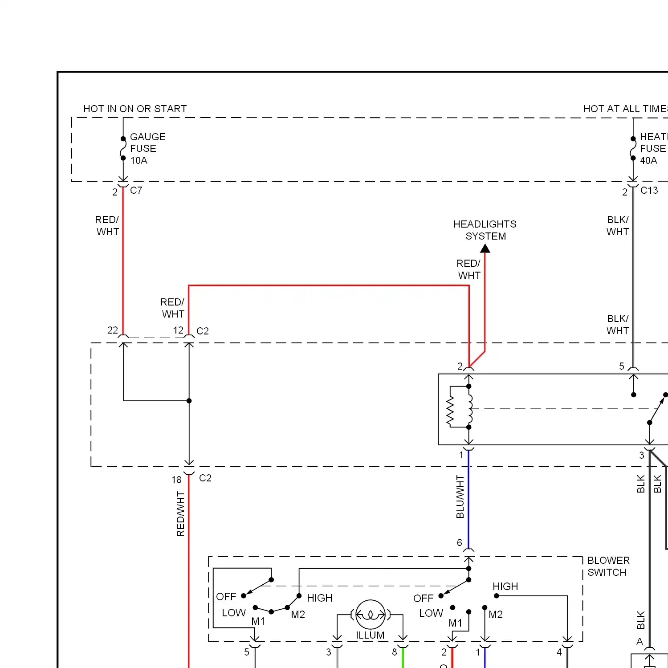Click relay pin number 3
Screen dimensions: 668x668
pyautogui.click(x=642, y=455)
